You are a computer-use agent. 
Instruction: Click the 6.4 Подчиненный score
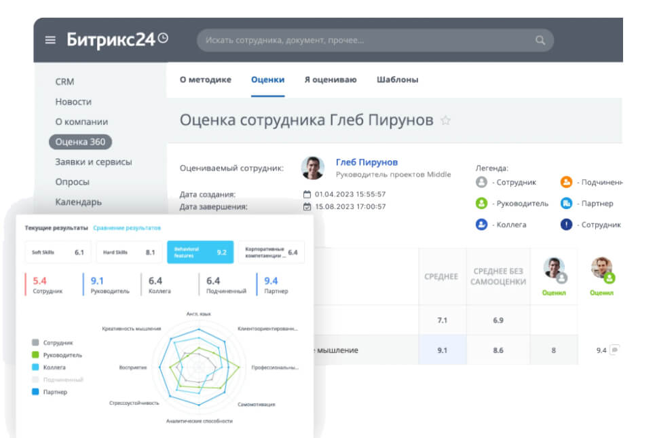click(224, 285)
